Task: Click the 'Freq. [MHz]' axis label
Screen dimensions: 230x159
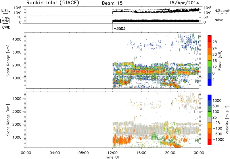Action: click(x=5, y=19)
